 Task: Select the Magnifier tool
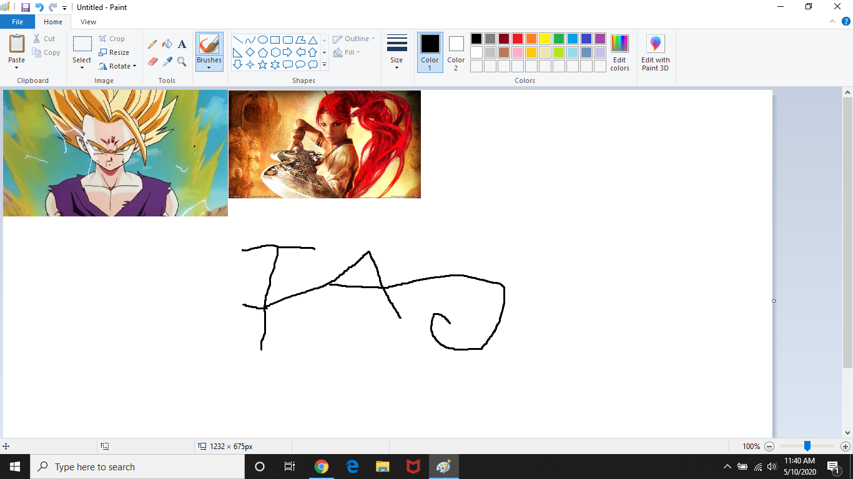pos(182,61)
